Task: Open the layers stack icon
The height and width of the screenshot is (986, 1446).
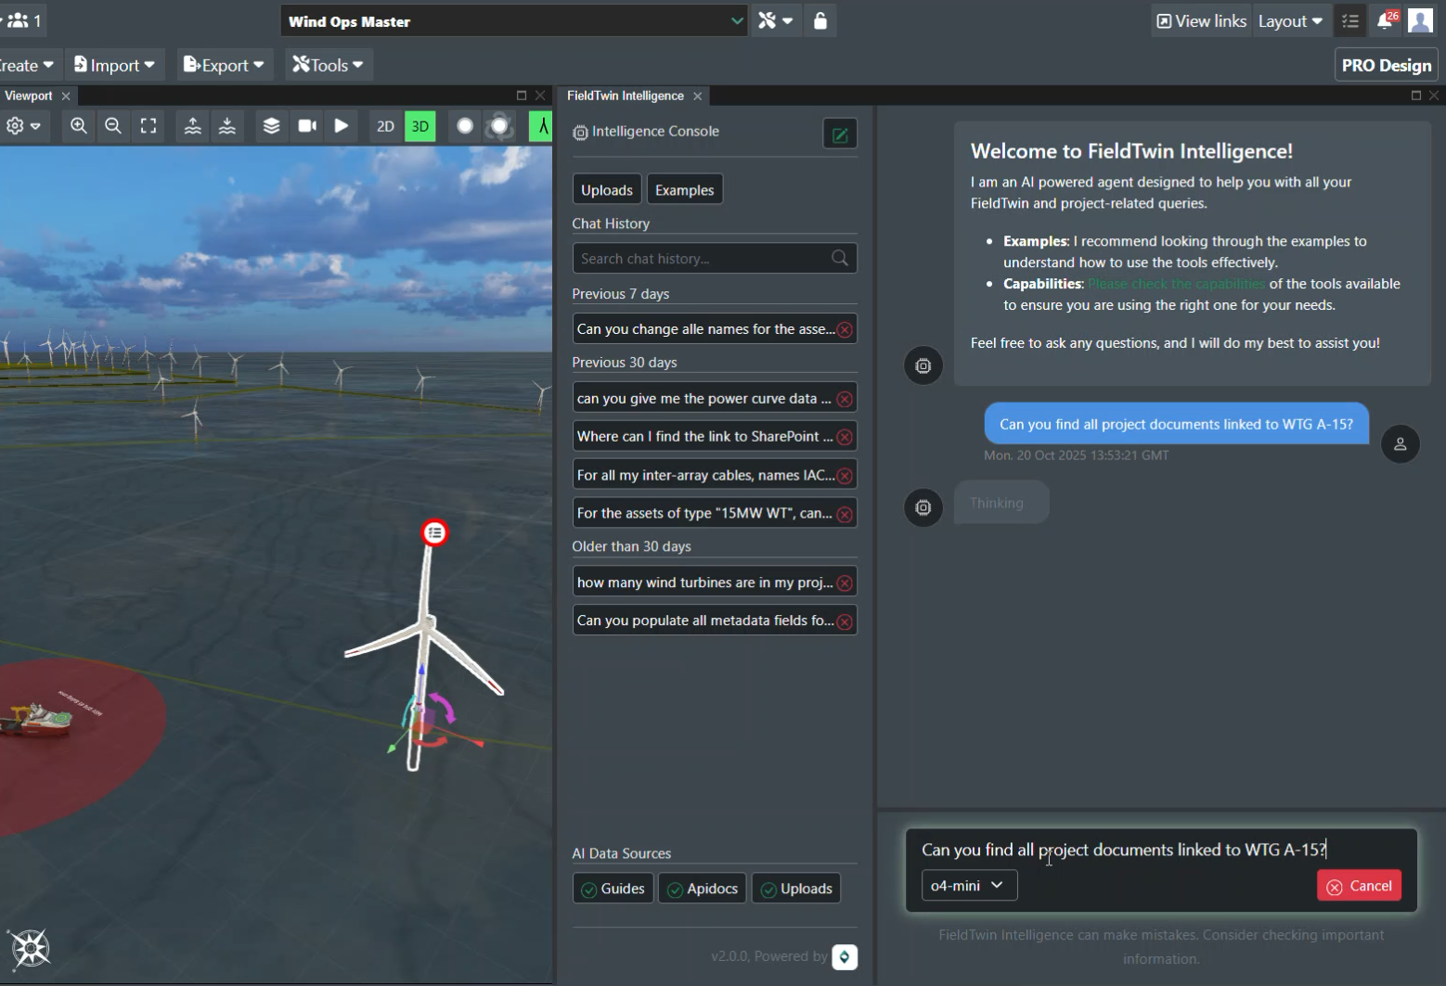Action: [x=271, y=126]
